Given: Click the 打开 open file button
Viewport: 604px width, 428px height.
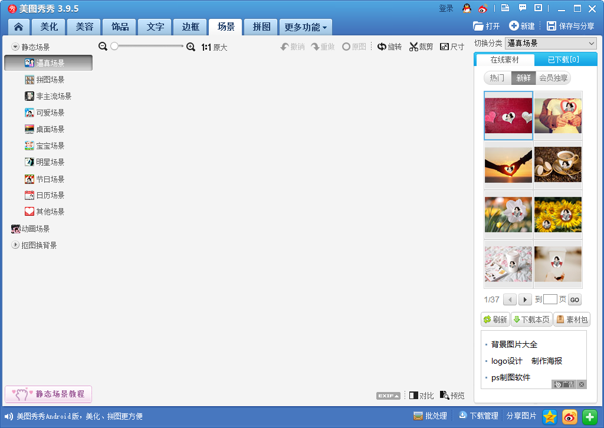Looking at the screenshot, I should pos(487,26).
